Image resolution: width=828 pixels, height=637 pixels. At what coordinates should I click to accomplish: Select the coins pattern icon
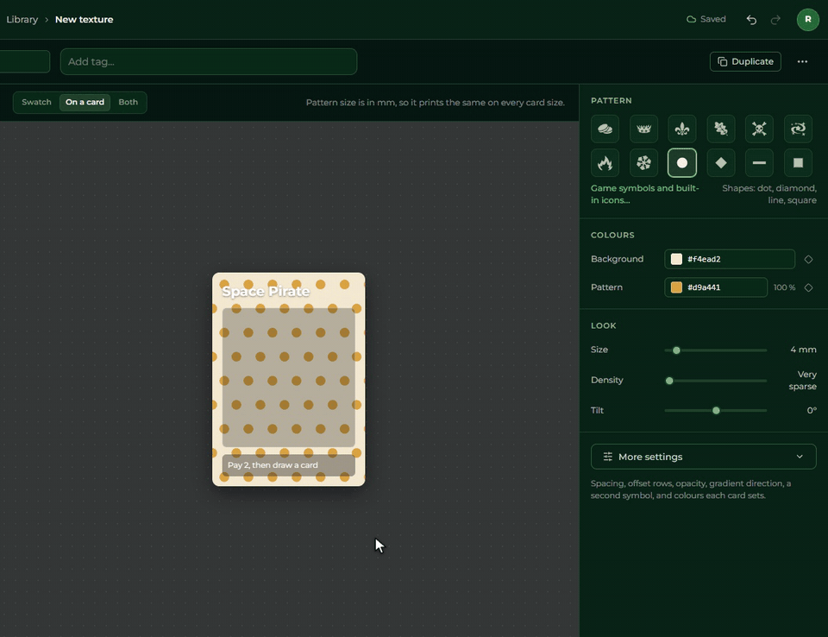click(605, 129)
